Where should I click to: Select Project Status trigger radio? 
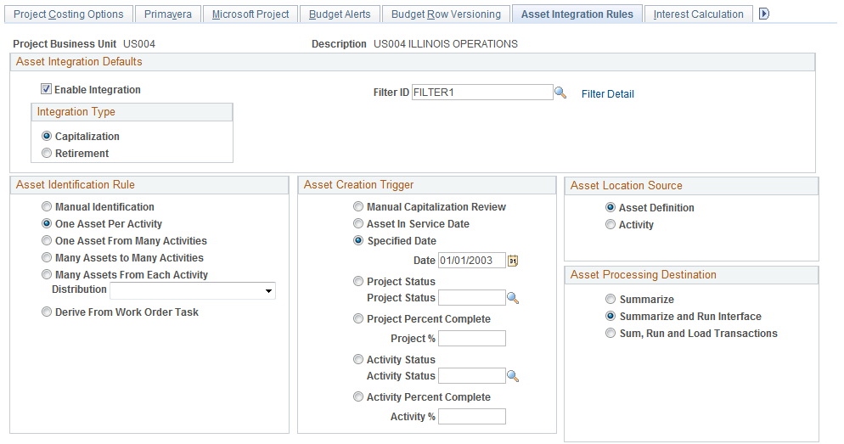[358, 281]
